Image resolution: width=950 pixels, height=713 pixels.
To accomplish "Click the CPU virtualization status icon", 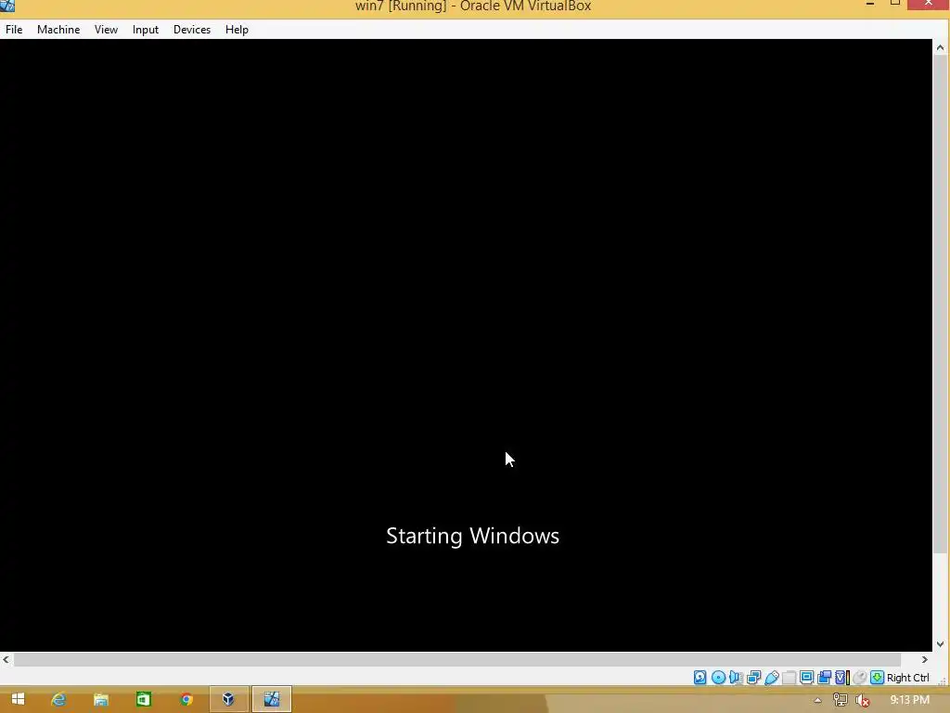I will 841,677.
